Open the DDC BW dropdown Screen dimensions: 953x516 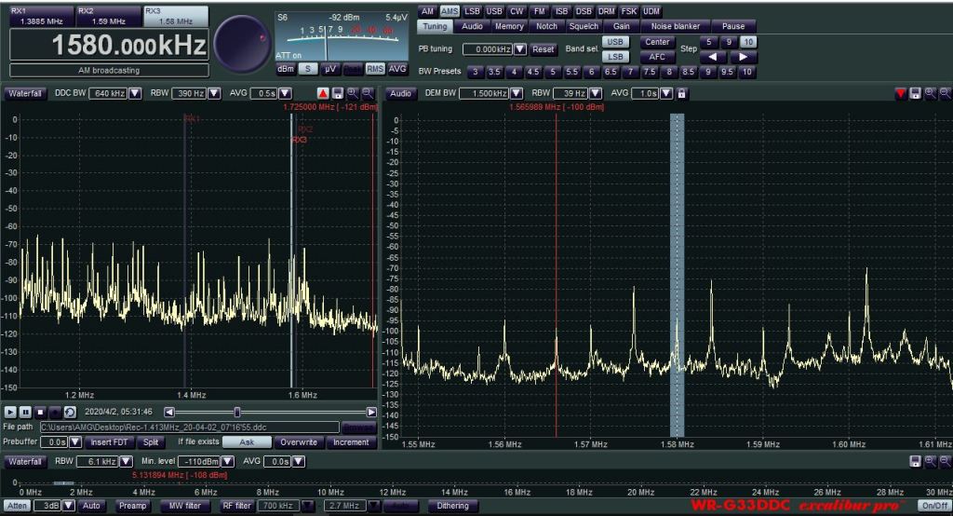point(135,93)
